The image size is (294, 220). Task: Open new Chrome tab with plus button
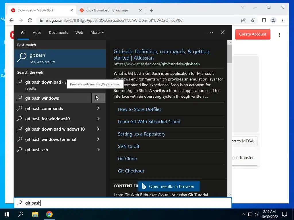[151, 10]
